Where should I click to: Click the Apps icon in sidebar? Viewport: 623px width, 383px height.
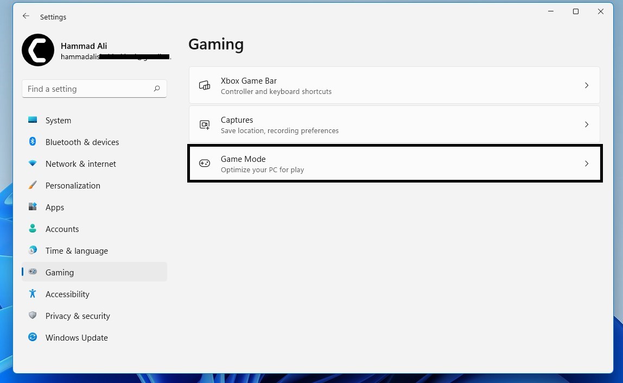point(33,207)
